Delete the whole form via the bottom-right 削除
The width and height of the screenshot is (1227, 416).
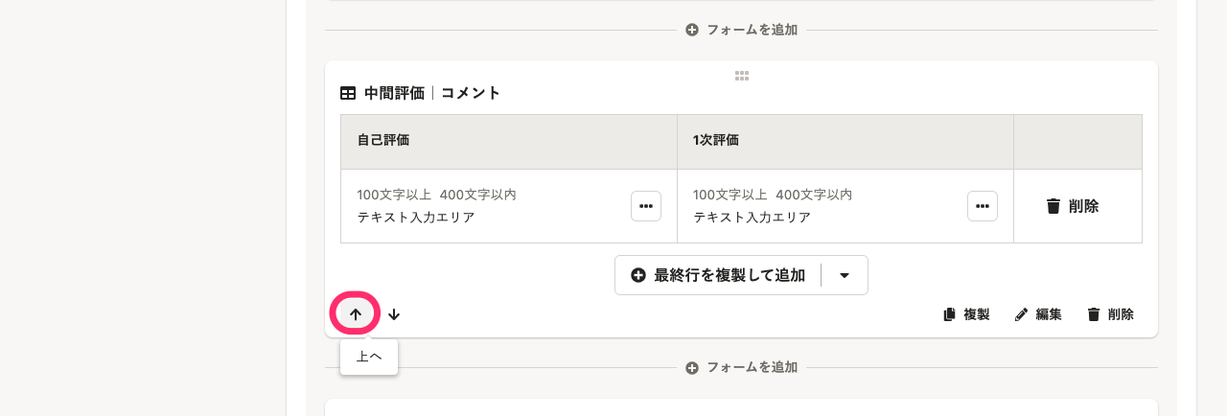(1111, 314)
